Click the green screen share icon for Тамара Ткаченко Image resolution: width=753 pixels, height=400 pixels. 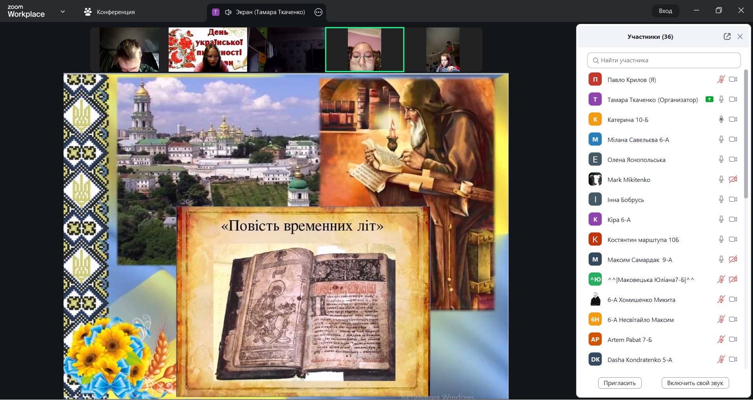[709, 100]
